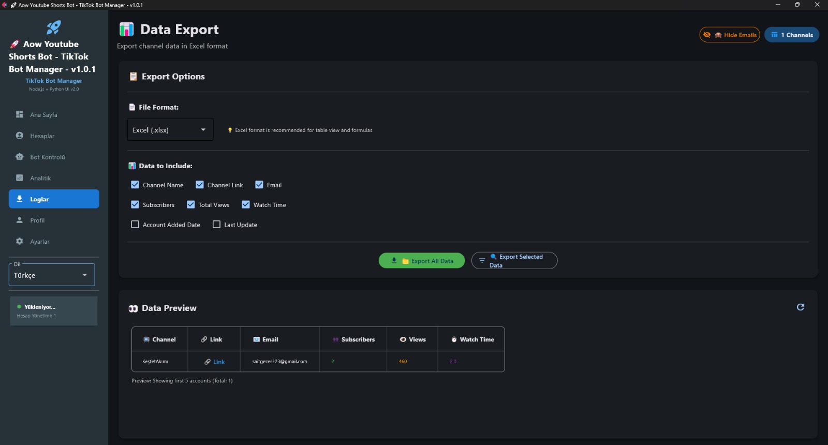Image resolution: width=828 pixels, height=445 pixels.
Task: Click the Ana Sayfa dashboard icon
Action: pyautogui.click(x=20, y=114)
